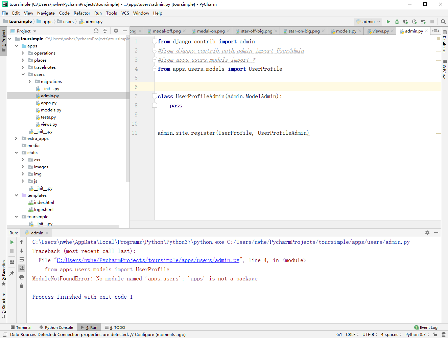Open the SciView side panel
The width and height of the screenshot is (448, 338).
pos(445,69)
